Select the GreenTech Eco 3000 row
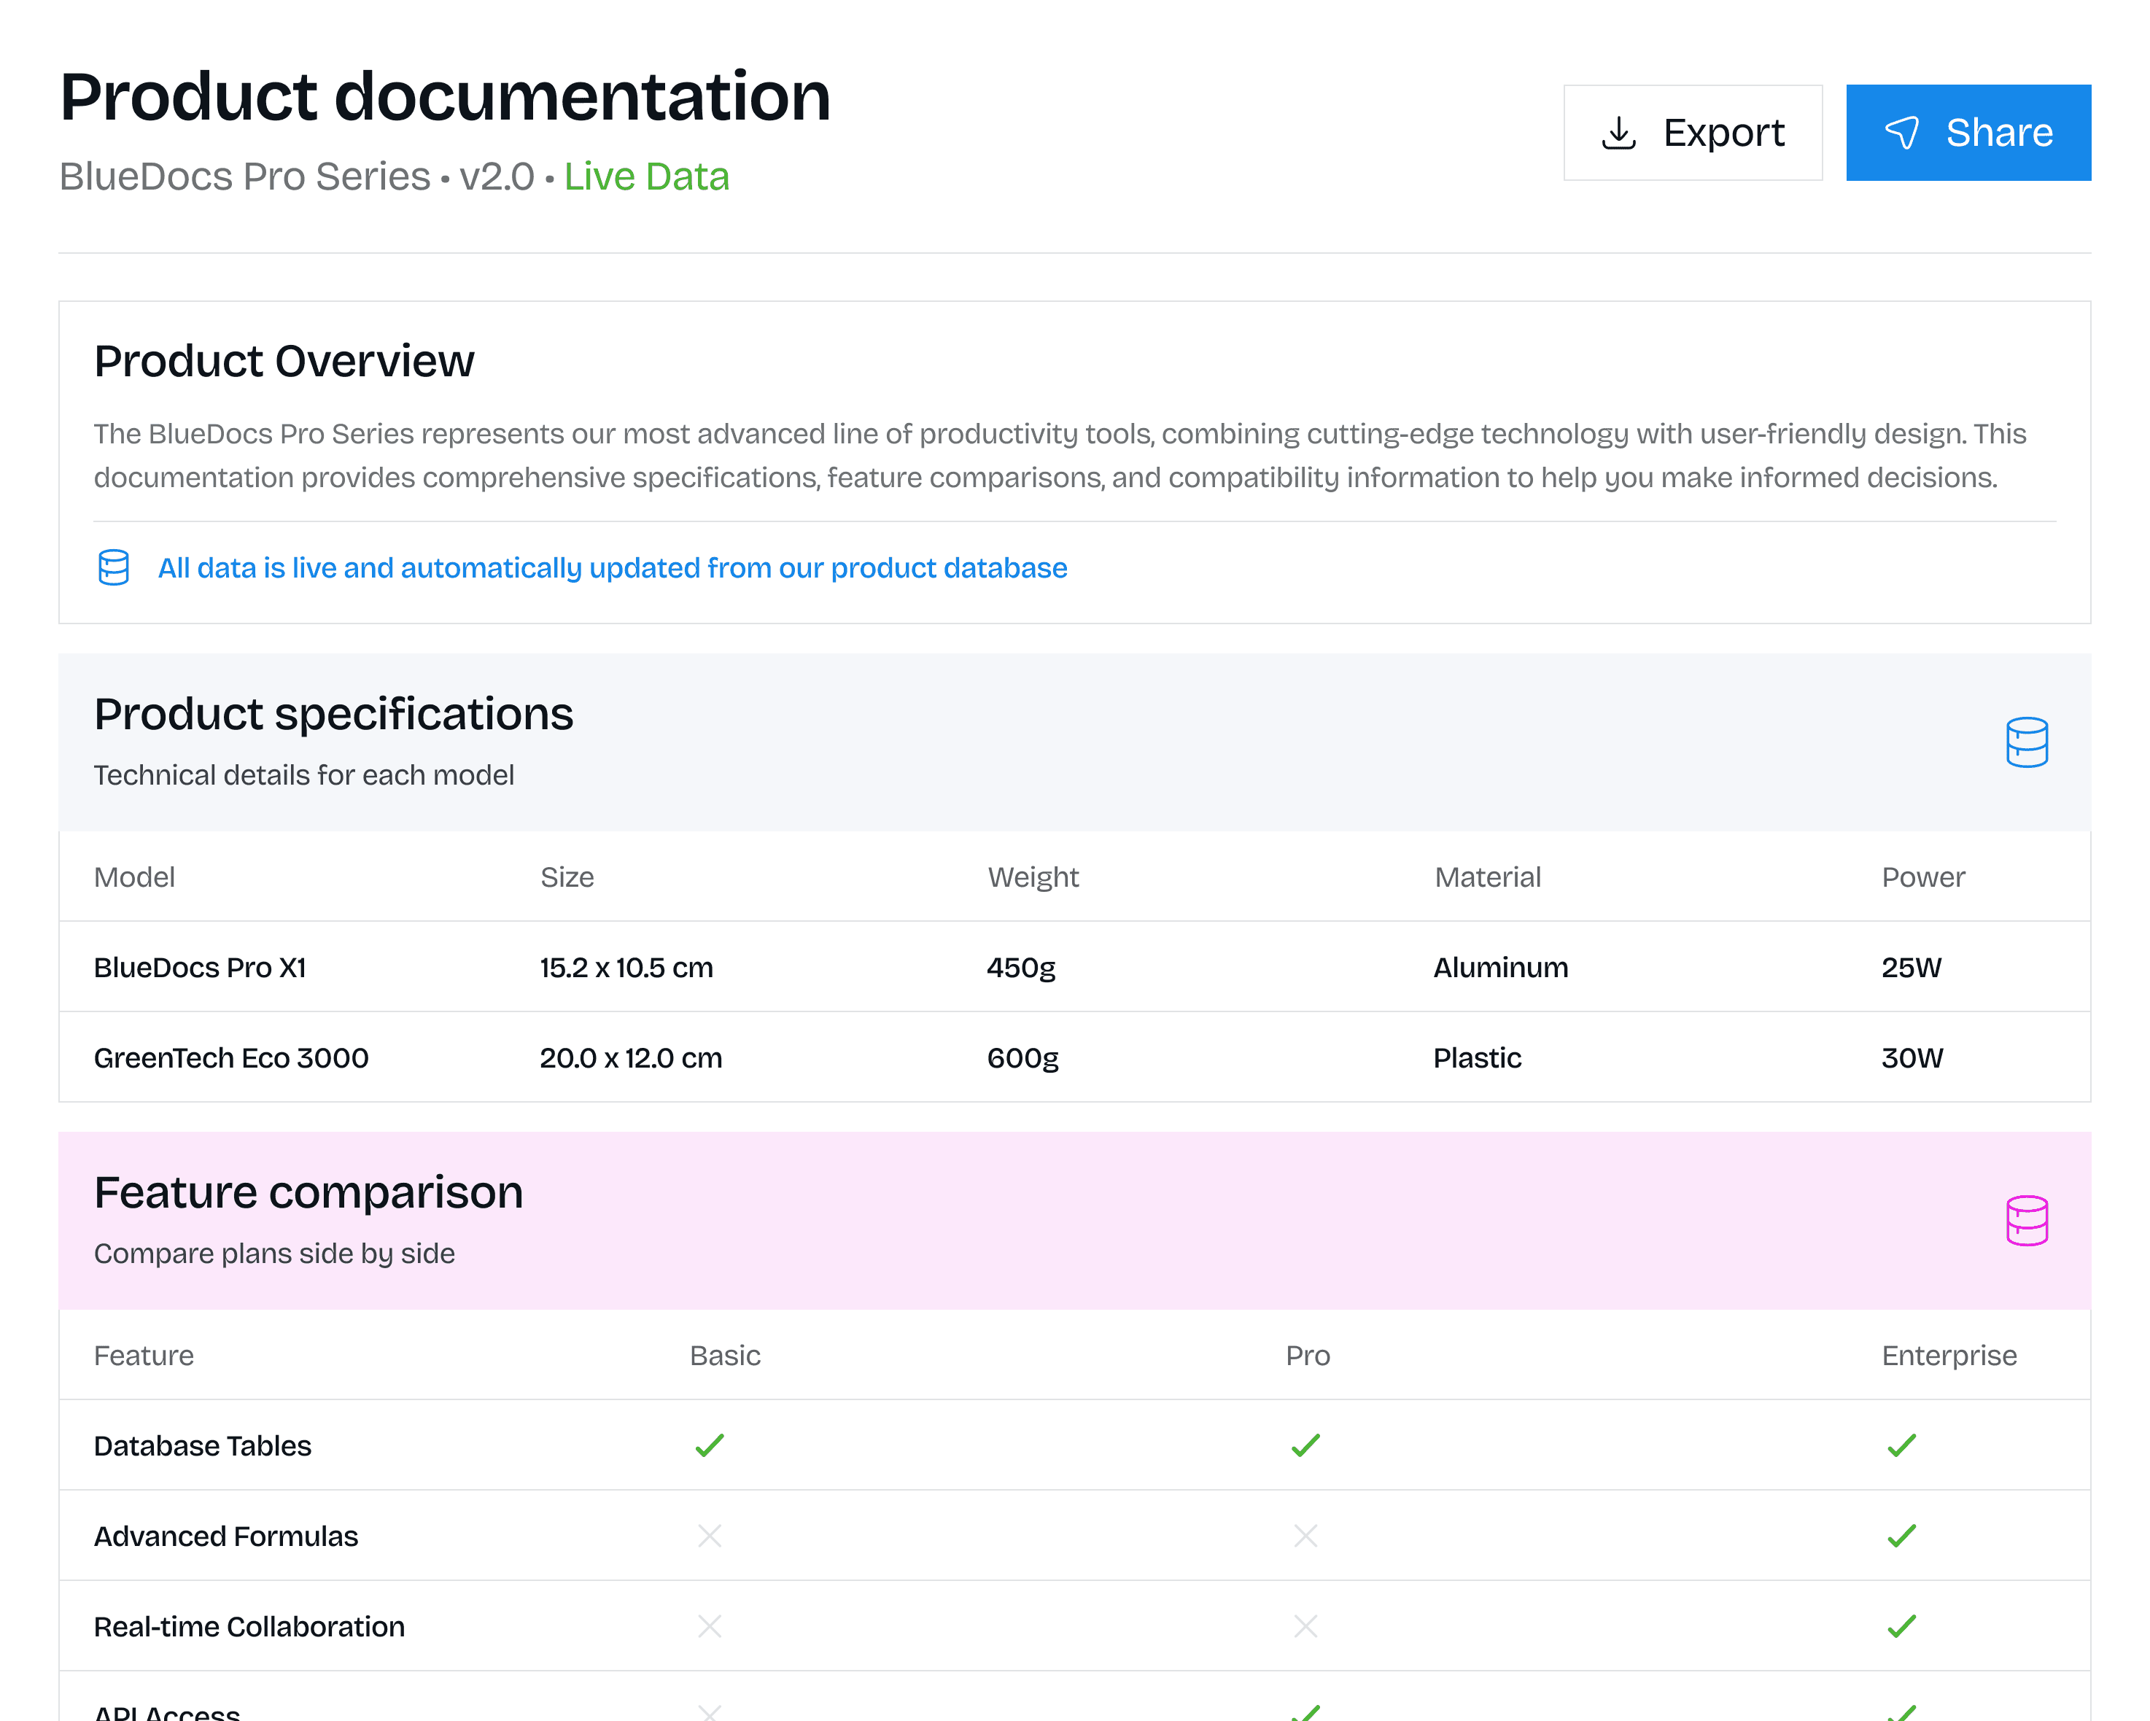This screenshot has height=1721, width=2150. [231, 1058]
